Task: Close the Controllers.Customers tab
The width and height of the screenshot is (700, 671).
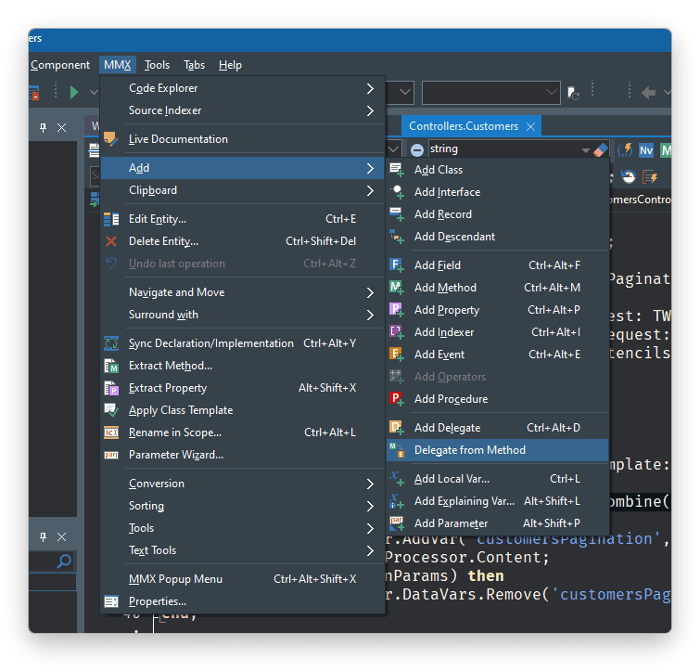Action: 531,127
